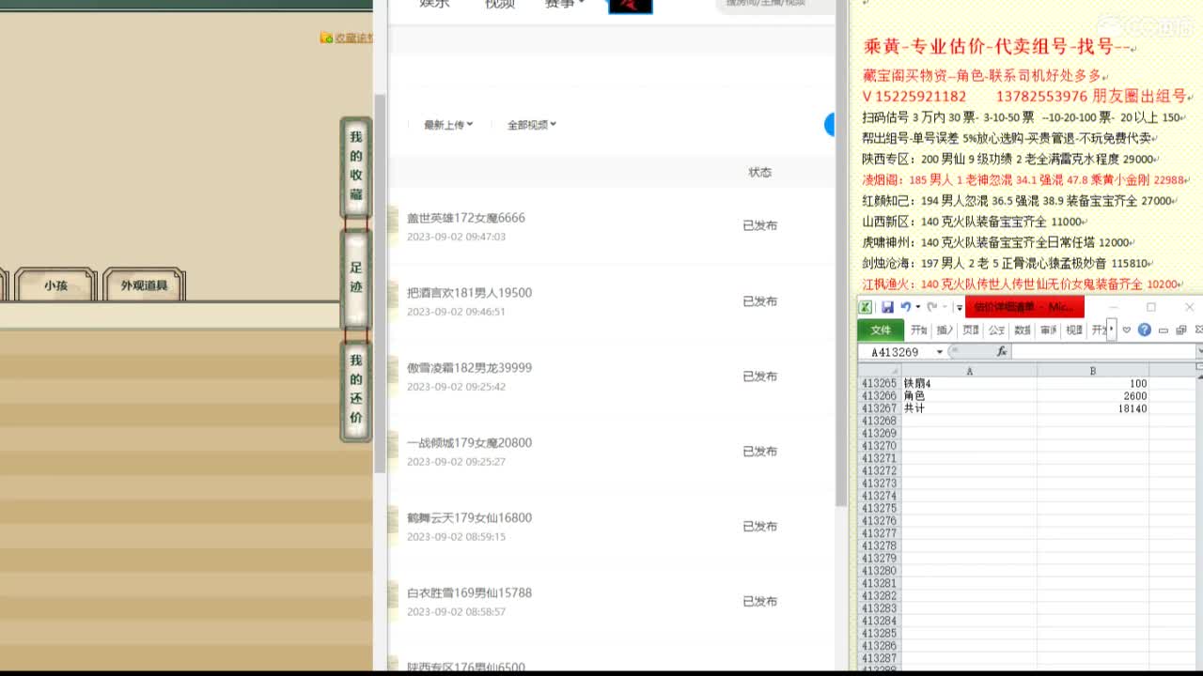Click 已发布 status for 一战倾城179女魔20800
The height and width of the screenshot is (676, 1203).
[x=759, y=452]
